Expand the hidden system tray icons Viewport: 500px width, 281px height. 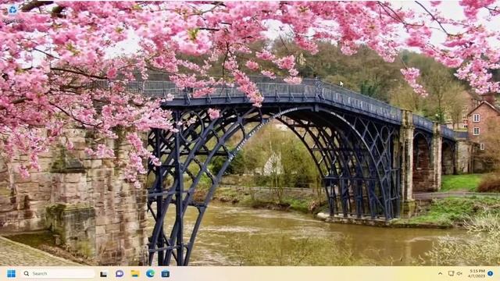click(x=440, y=274)
